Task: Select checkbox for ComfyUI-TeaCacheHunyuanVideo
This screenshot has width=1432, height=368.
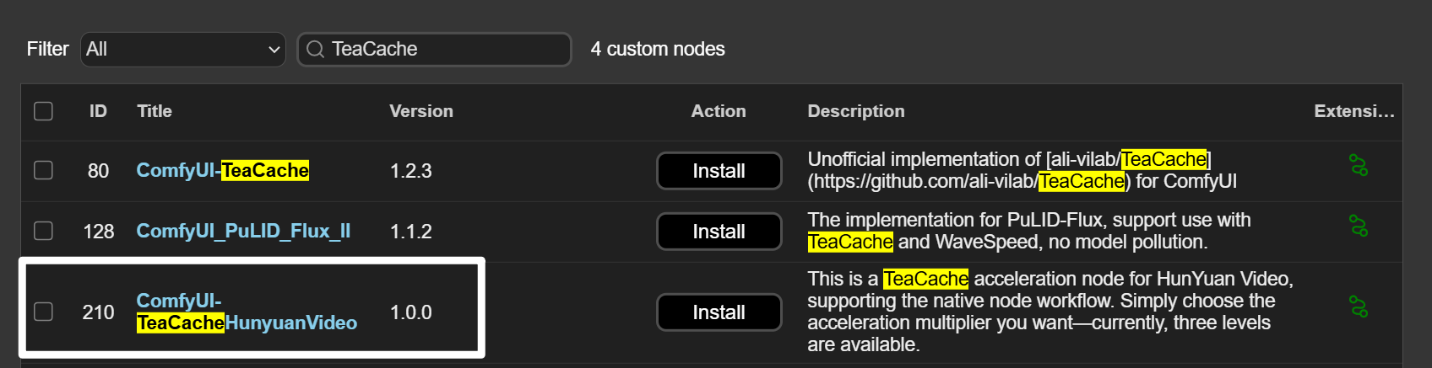Action: 43,312
